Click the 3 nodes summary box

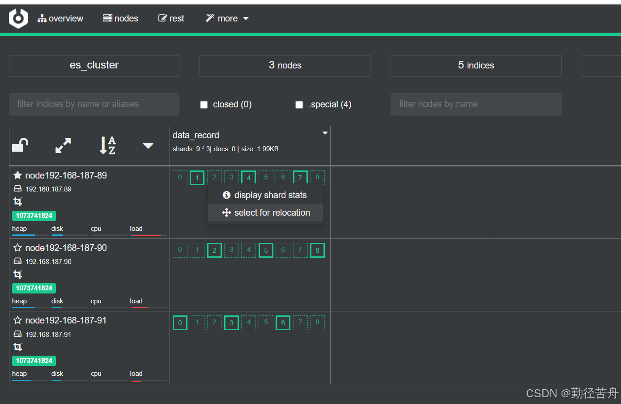tap(285, 65)
